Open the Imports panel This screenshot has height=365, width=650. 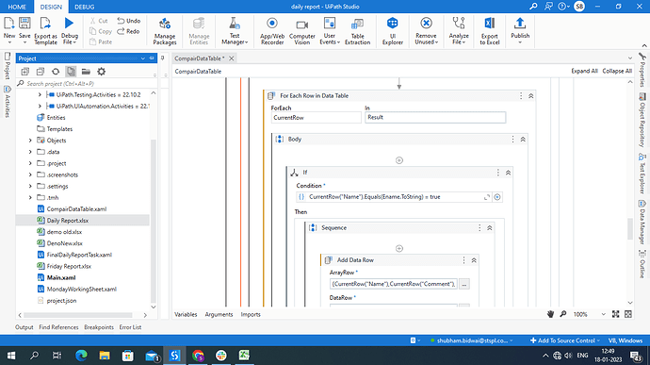(251, 314)
